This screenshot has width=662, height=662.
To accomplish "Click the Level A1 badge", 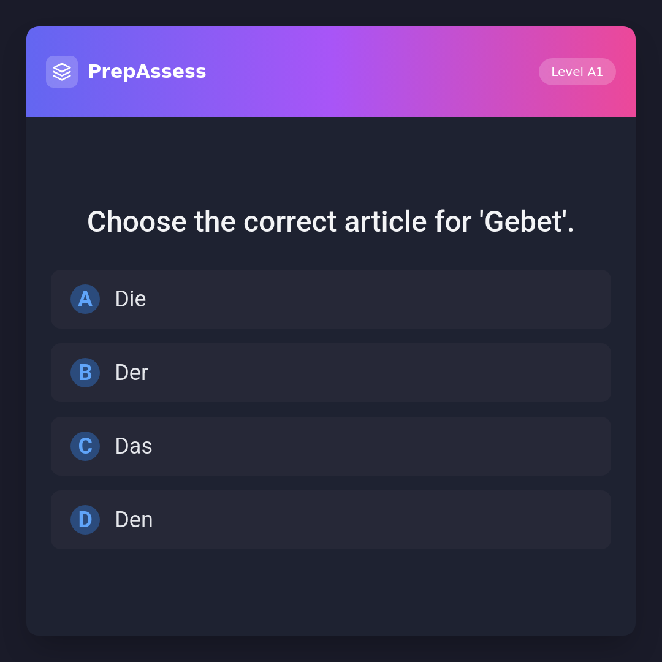I will [577, 72].
